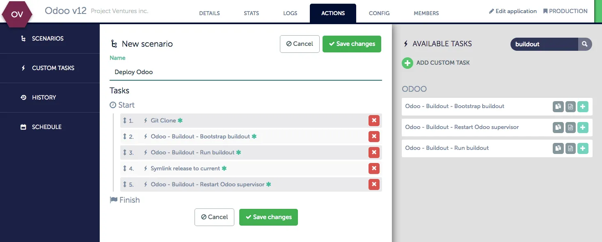Click the search magnifier icon
This screenshot has height=242, width=602.
click(x=585, y=44)
